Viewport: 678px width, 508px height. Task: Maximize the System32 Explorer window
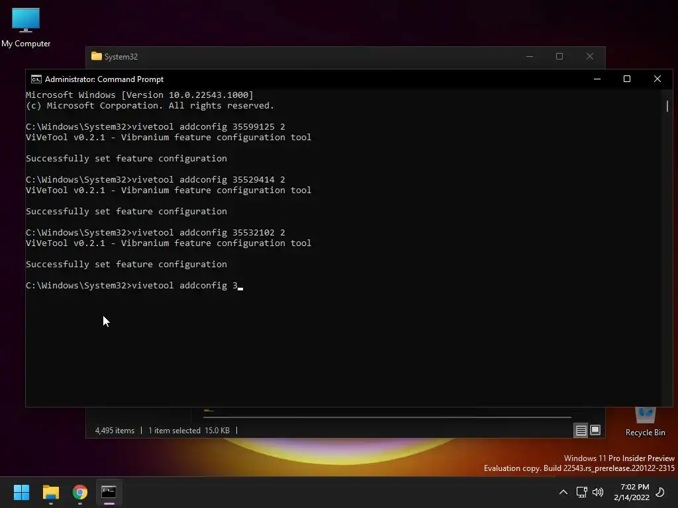pos(559,57)
